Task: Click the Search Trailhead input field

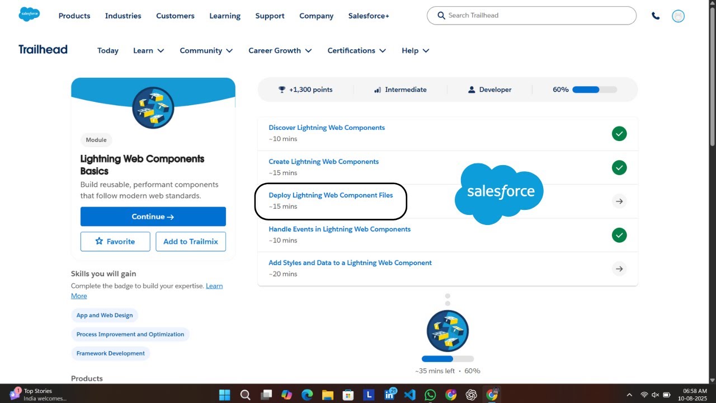Action: (x=531, y=16)
